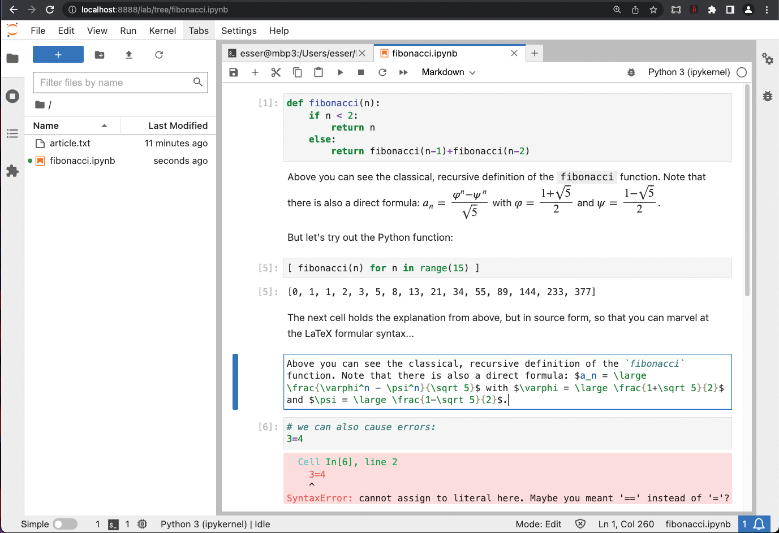Cut the selected cell with scissors icon
The image size is (779, 533).
point(276,72)
